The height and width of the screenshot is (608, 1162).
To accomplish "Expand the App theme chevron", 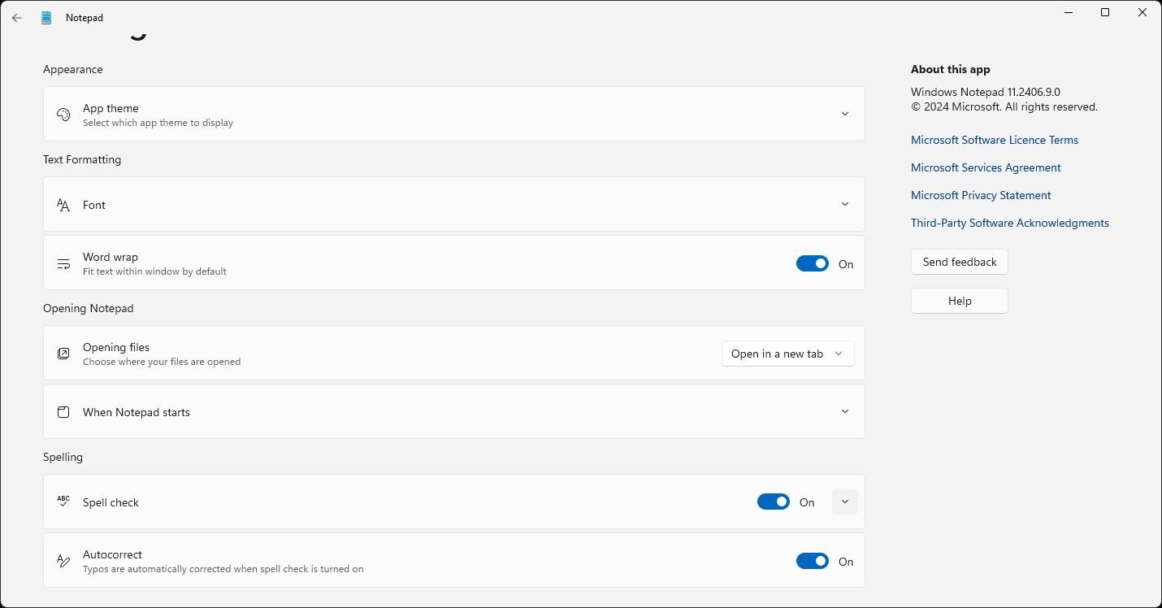I will (x=845, y=114).
